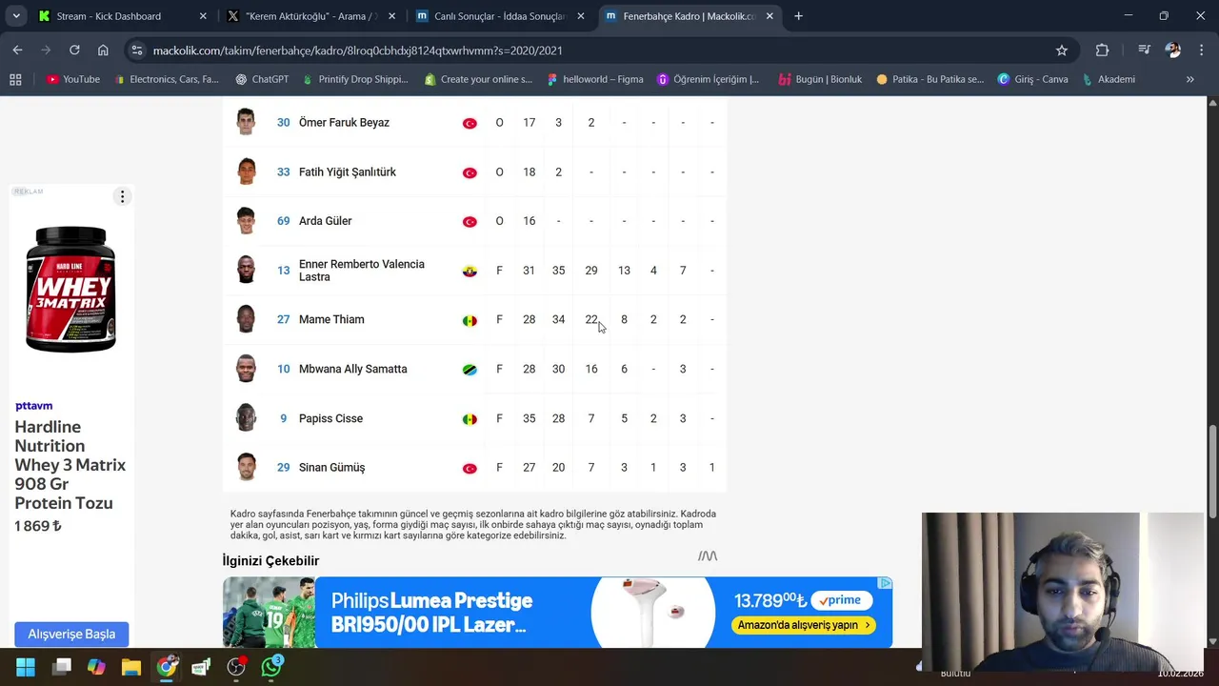The height and width of the screenshot is (686, 1219).
Task: Reload the page with the refresh icon
Action: pos(74,50)
